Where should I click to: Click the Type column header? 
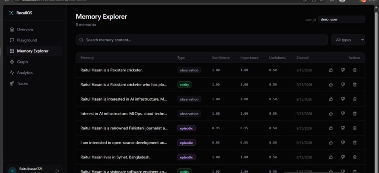point(181,58)
